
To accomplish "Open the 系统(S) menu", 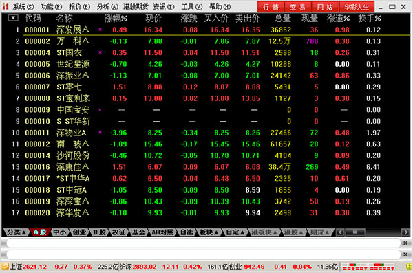I will [23, 7].
